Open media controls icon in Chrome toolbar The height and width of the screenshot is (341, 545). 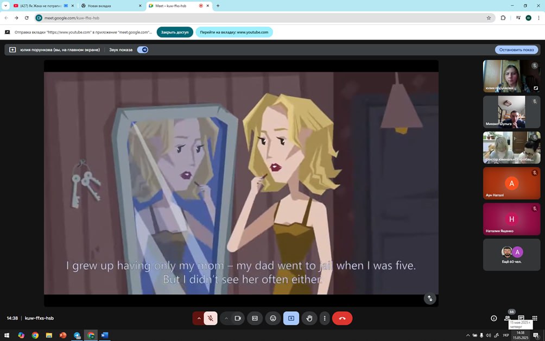coord(518,18)
